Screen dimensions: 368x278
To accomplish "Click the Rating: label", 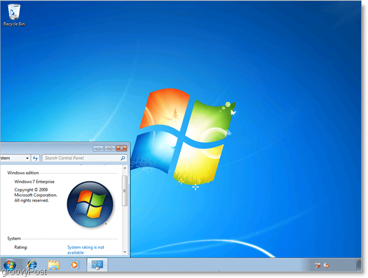I will [x=21, y=247].
